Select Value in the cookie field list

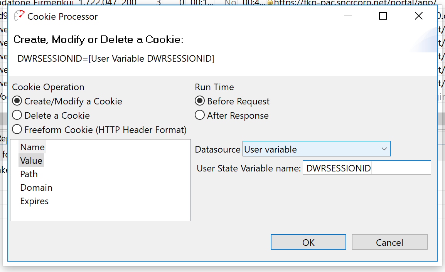tap(31, 161)
